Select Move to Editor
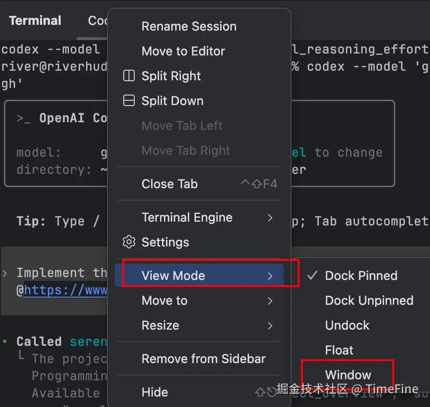 [183, 51]
